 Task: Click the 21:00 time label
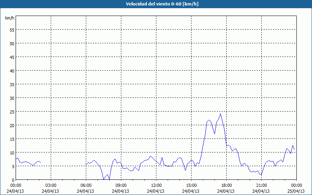(x=261, y=186)
